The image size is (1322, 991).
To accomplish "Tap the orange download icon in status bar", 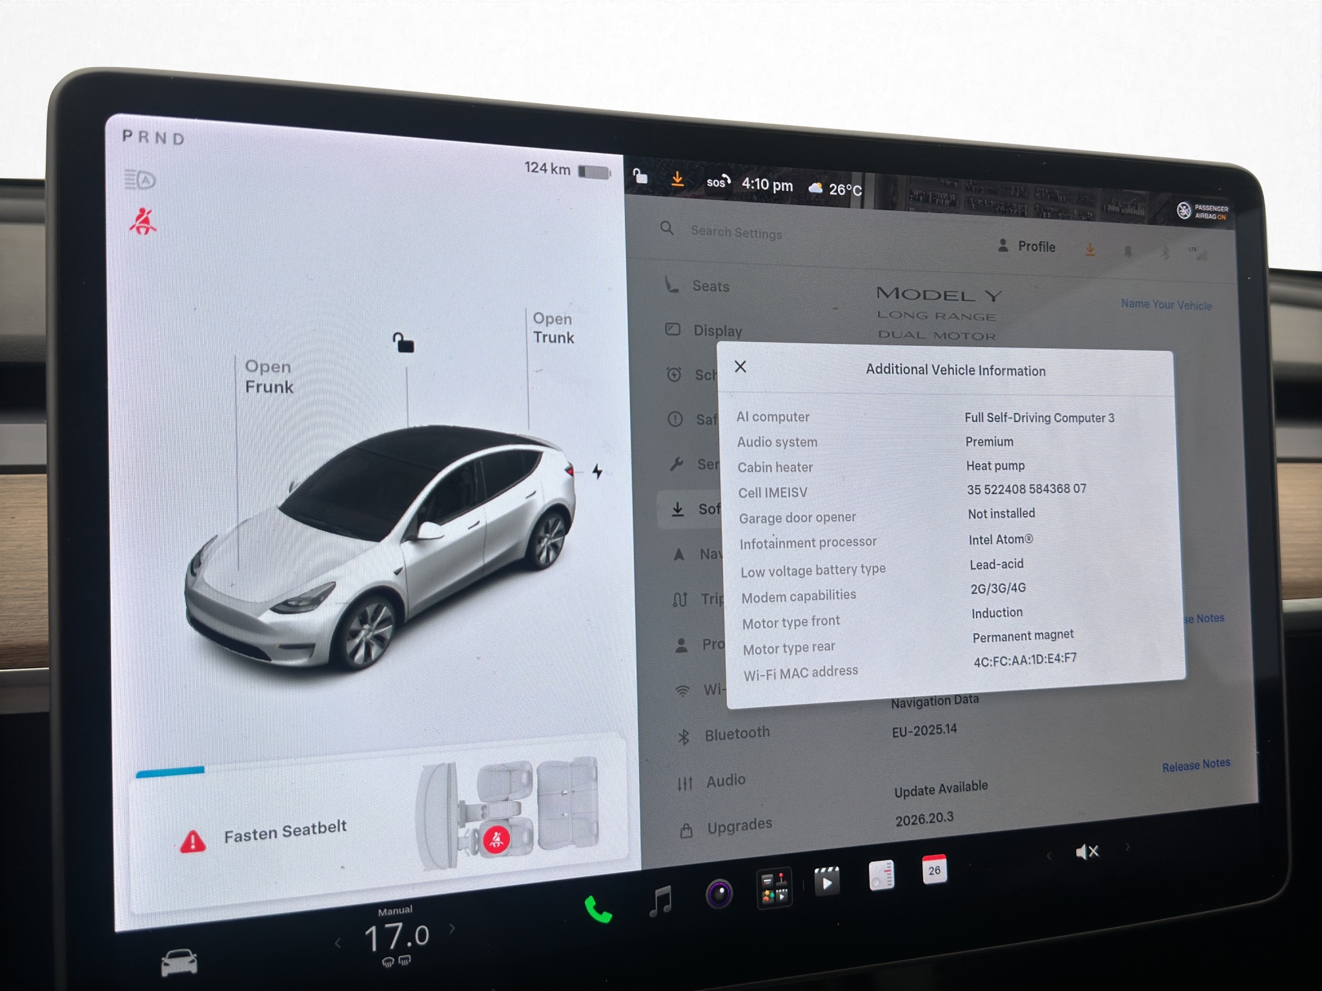I will (x=677, y=178).
